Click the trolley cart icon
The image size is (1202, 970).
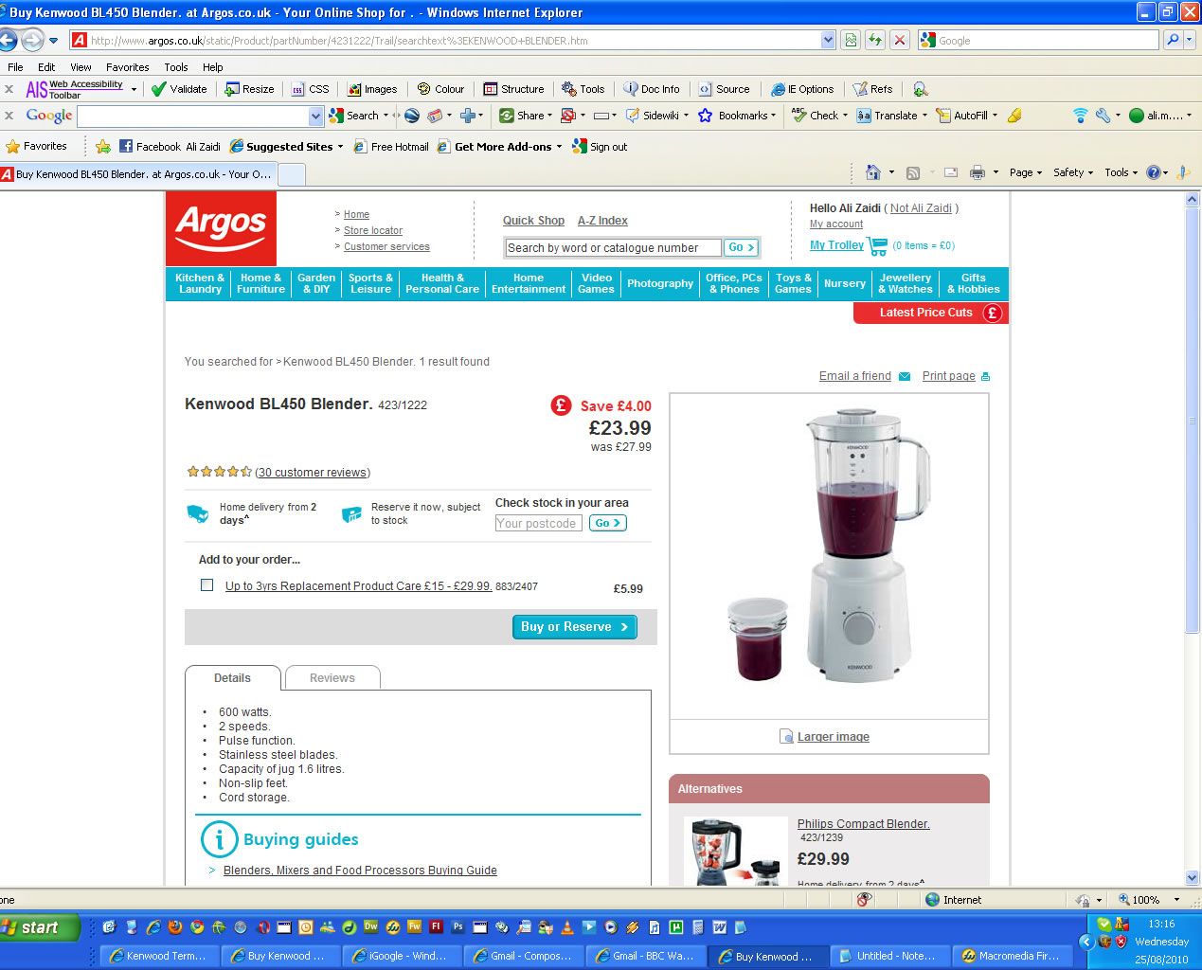pyautogui.click(x=877, y=245)
